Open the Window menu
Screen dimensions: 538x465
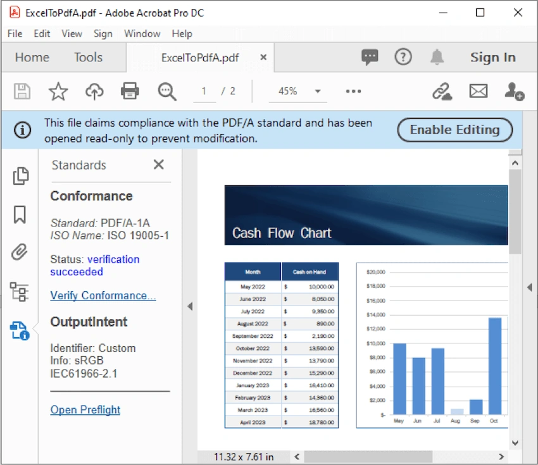pyautogui.click(x=142, y=34)
